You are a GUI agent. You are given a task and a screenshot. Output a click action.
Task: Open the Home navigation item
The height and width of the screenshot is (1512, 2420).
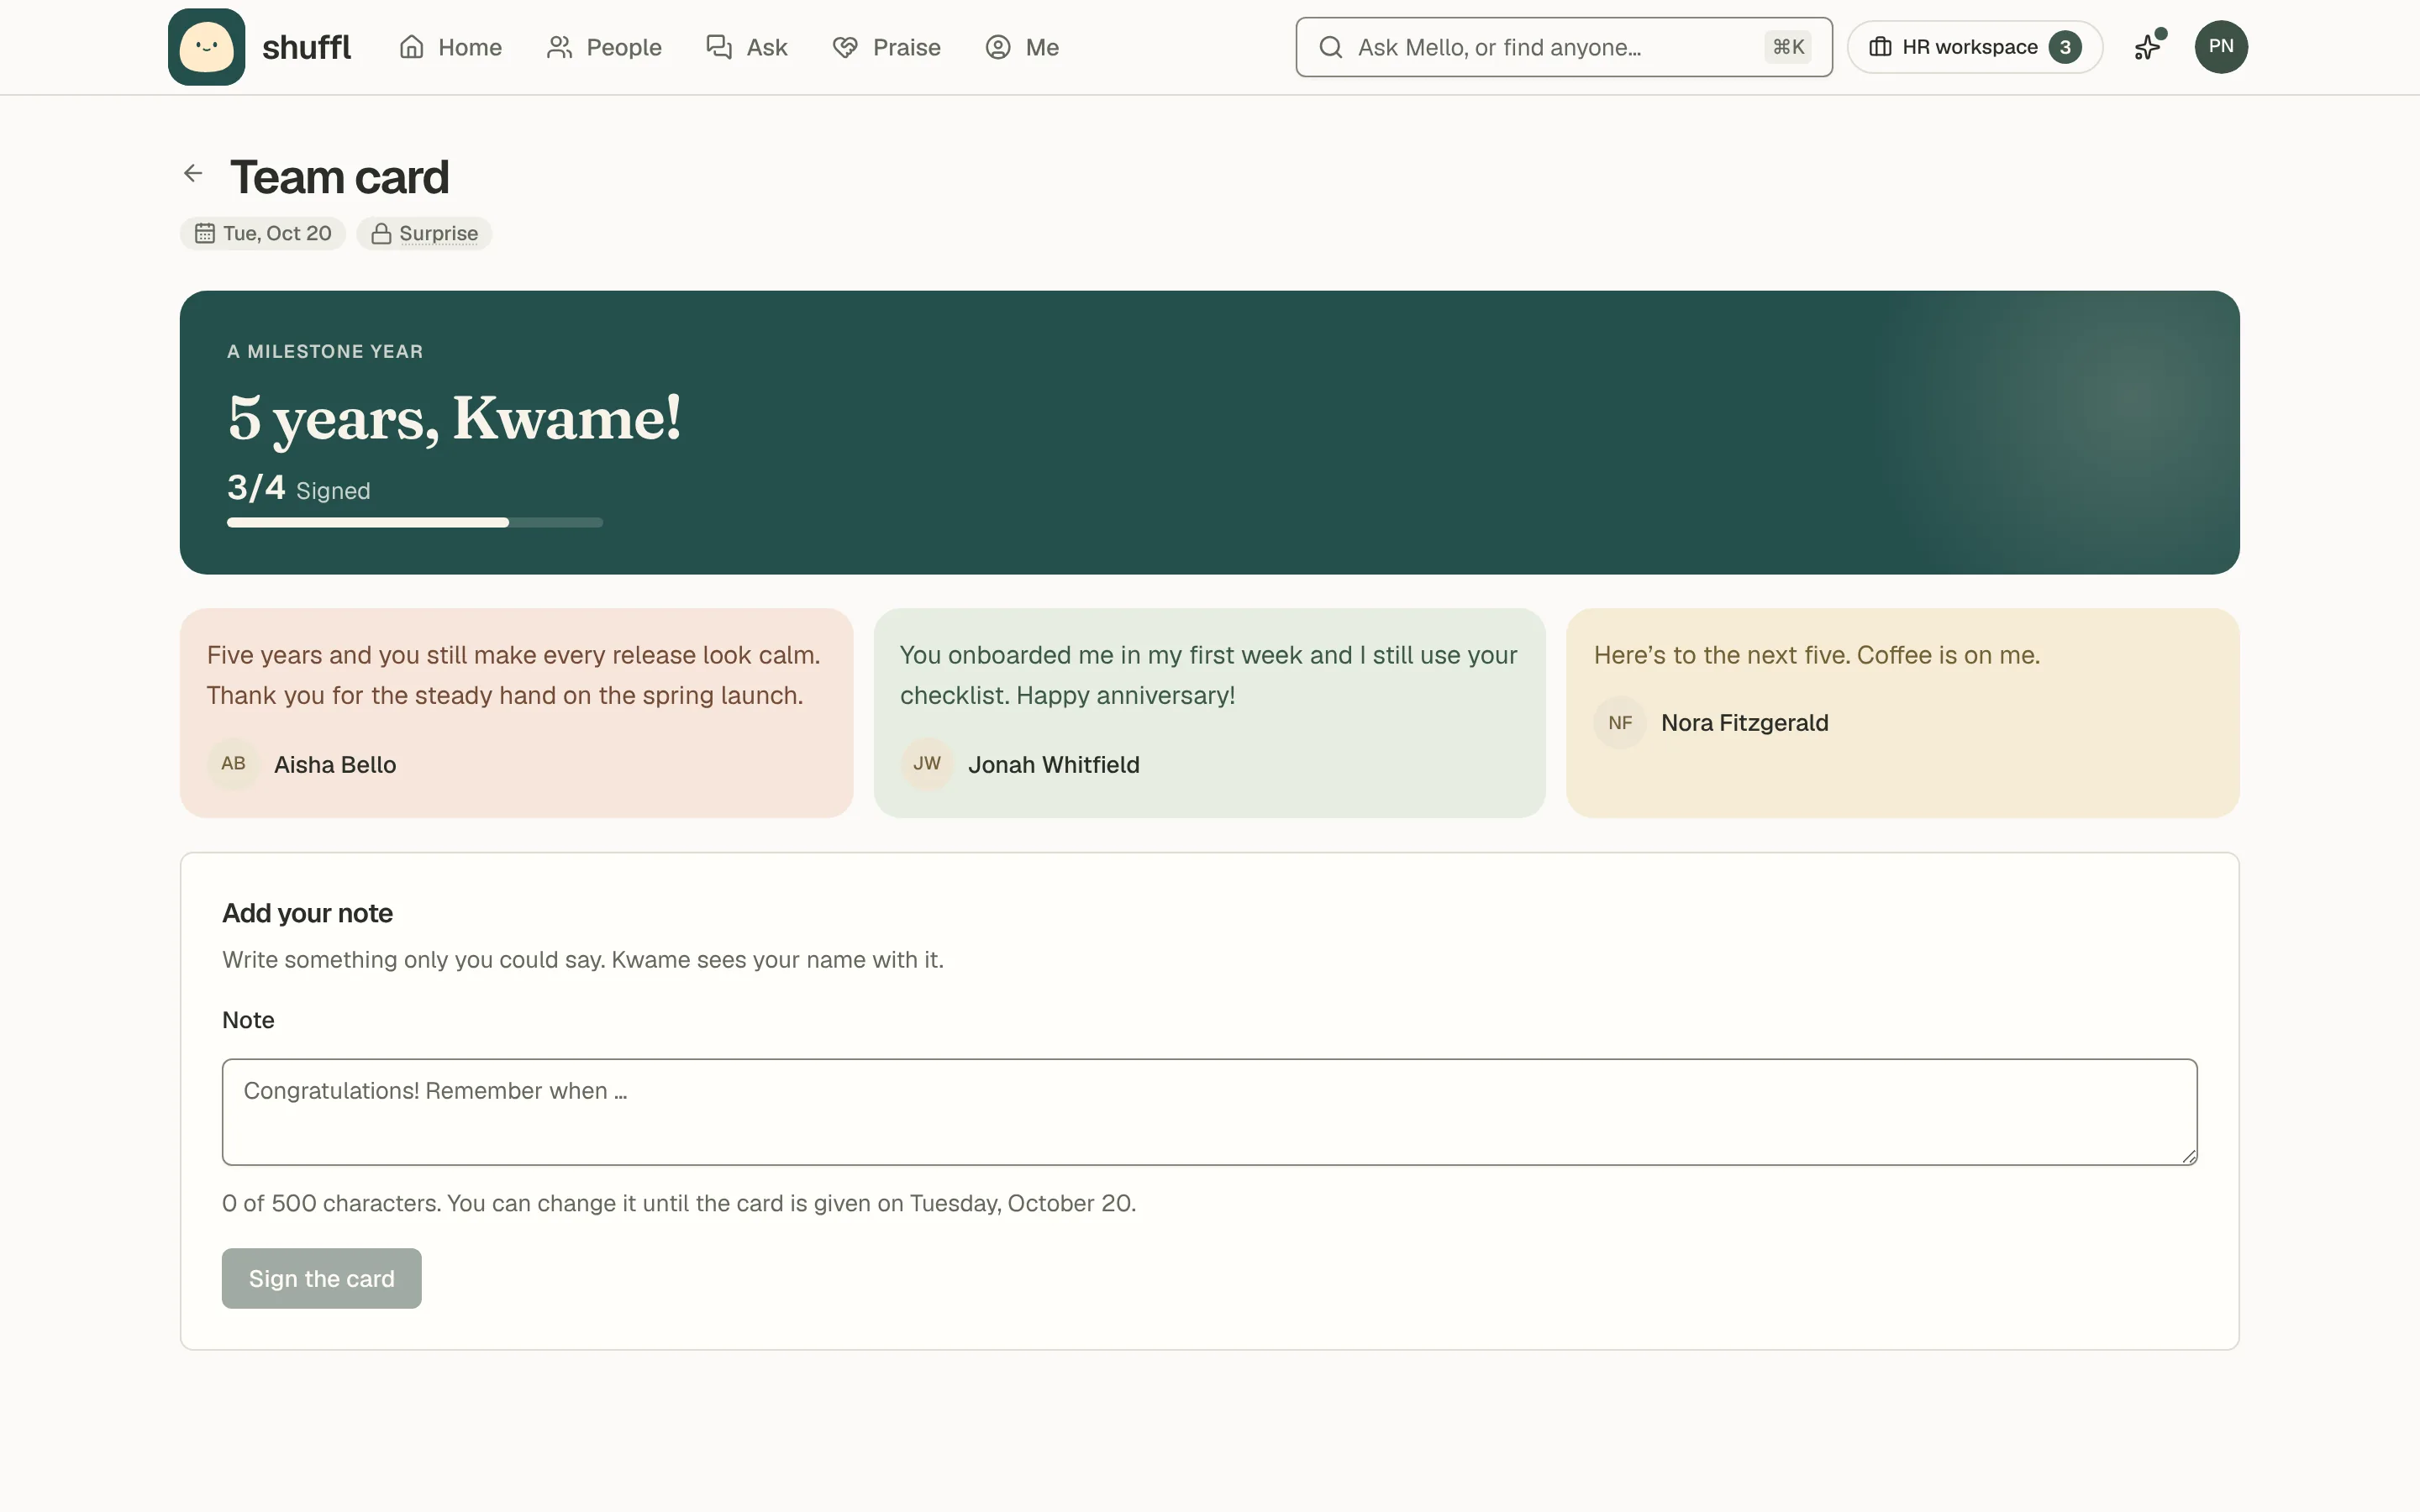click(450, 47)
